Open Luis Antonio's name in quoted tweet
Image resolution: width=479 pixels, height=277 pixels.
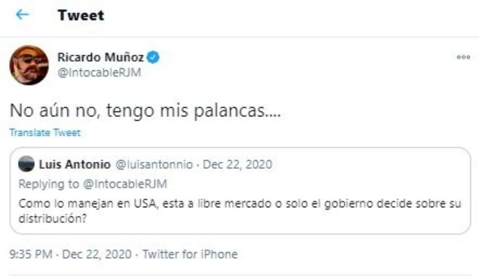pyautogui.click(x=75, y=165)
